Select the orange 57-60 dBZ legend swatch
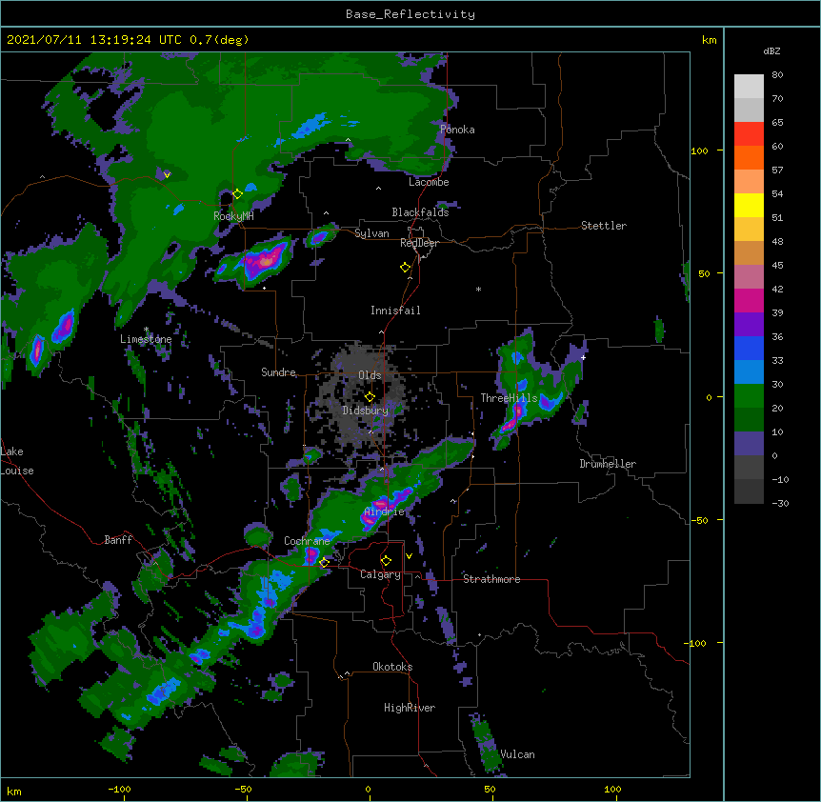Viewport: 821px width, 802px height. (749, 157)
